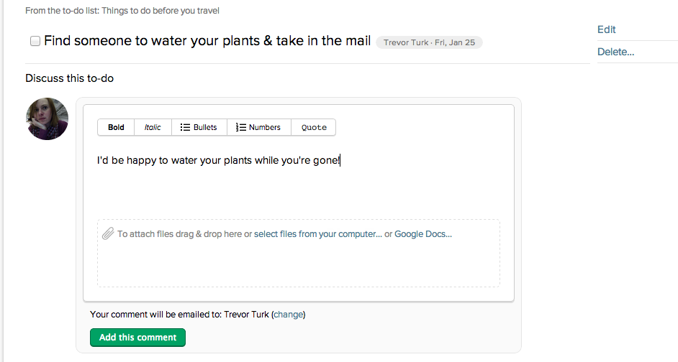Click "select files from your computer" link
This screenshot has width=678, height=362.
tap(317, 233)
